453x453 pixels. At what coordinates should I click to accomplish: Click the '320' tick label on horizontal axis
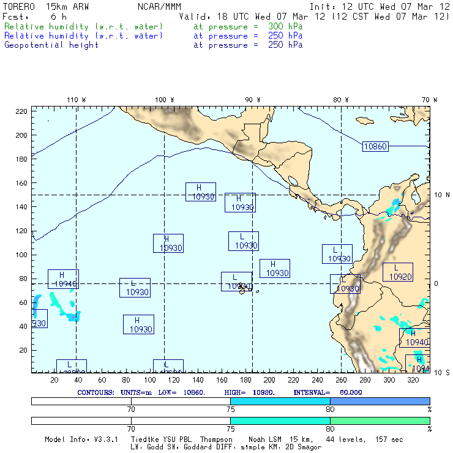pyautogui.click(x=413, y=380)
